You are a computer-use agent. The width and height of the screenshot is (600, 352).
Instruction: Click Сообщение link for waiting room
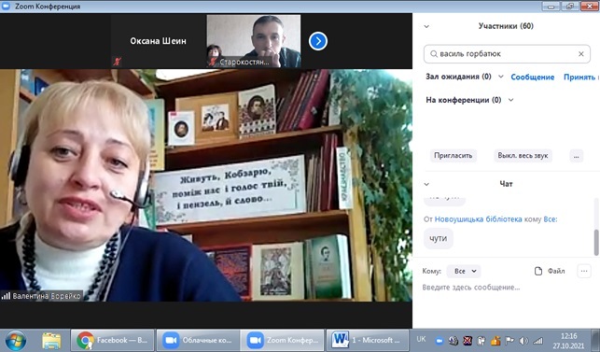(532, 77)
